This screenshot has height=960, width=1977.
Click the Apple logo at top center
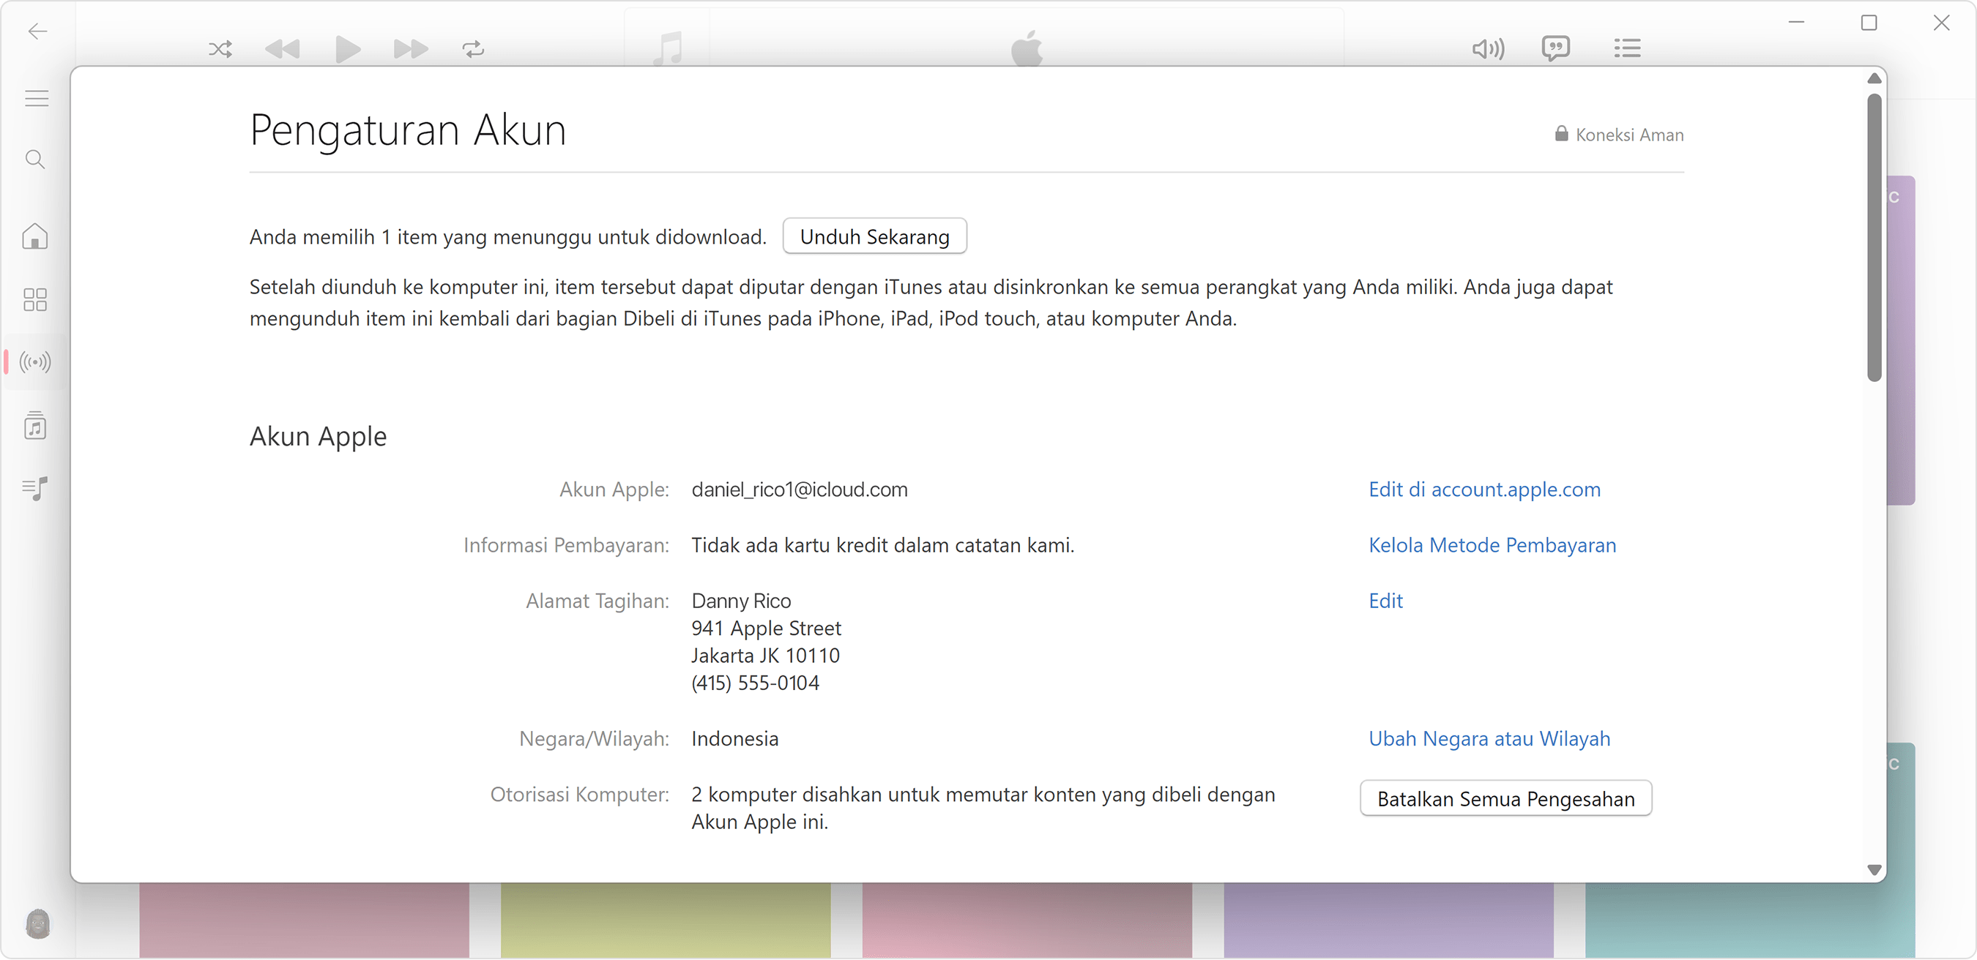[1027, 48]
